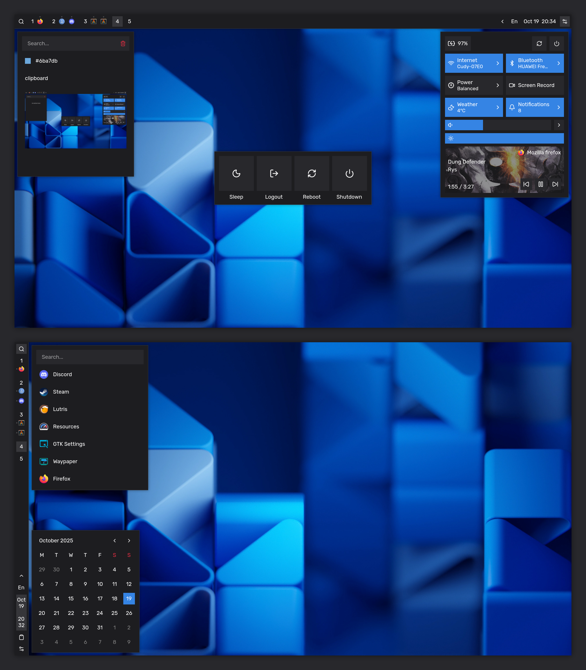586x670 pixels.
Task: Skip to the next track
Action: tap(555, 184)
